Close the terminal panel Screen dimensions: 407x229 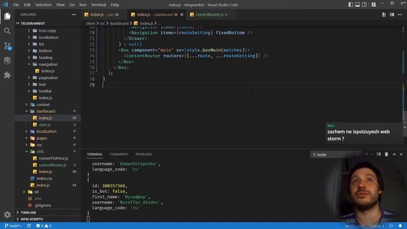401,155
